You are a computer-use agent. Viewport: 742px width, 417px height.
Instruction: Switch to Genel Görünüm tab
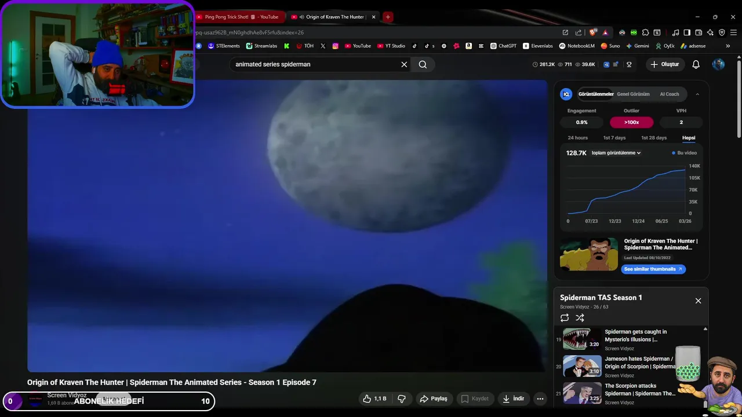(x=633, y=94)
